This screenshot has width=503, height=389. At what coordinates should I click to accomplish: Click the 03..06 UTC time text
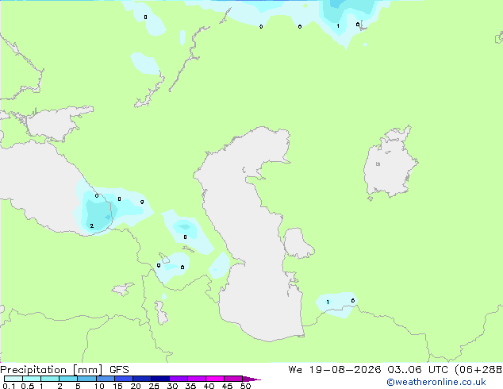pos(417,370)
